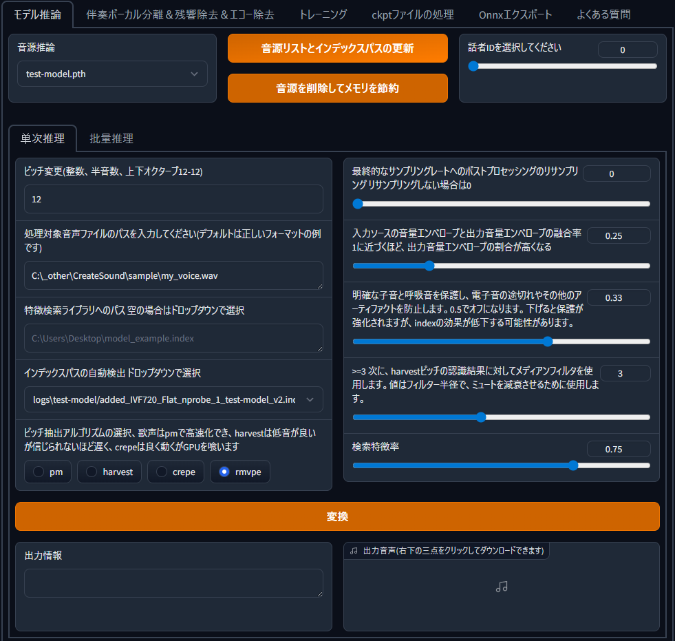Go to the よくある質問 tab
Image resolution: width=675 pixels, height=641 pixels.
[x=604, y=14]
